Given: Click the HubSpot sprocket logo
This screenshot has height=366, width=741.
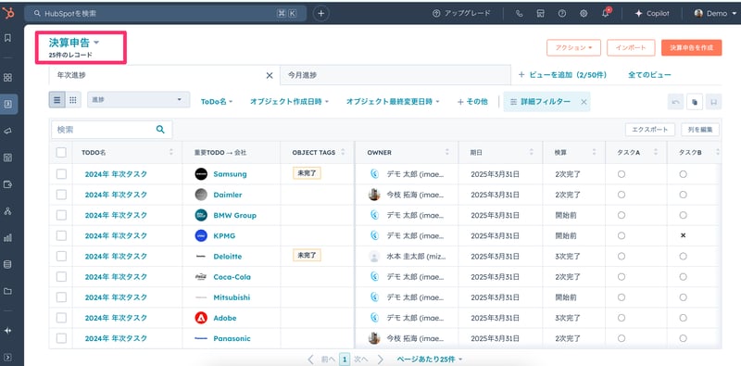Looking at the screenshot, I should [8, 13].
